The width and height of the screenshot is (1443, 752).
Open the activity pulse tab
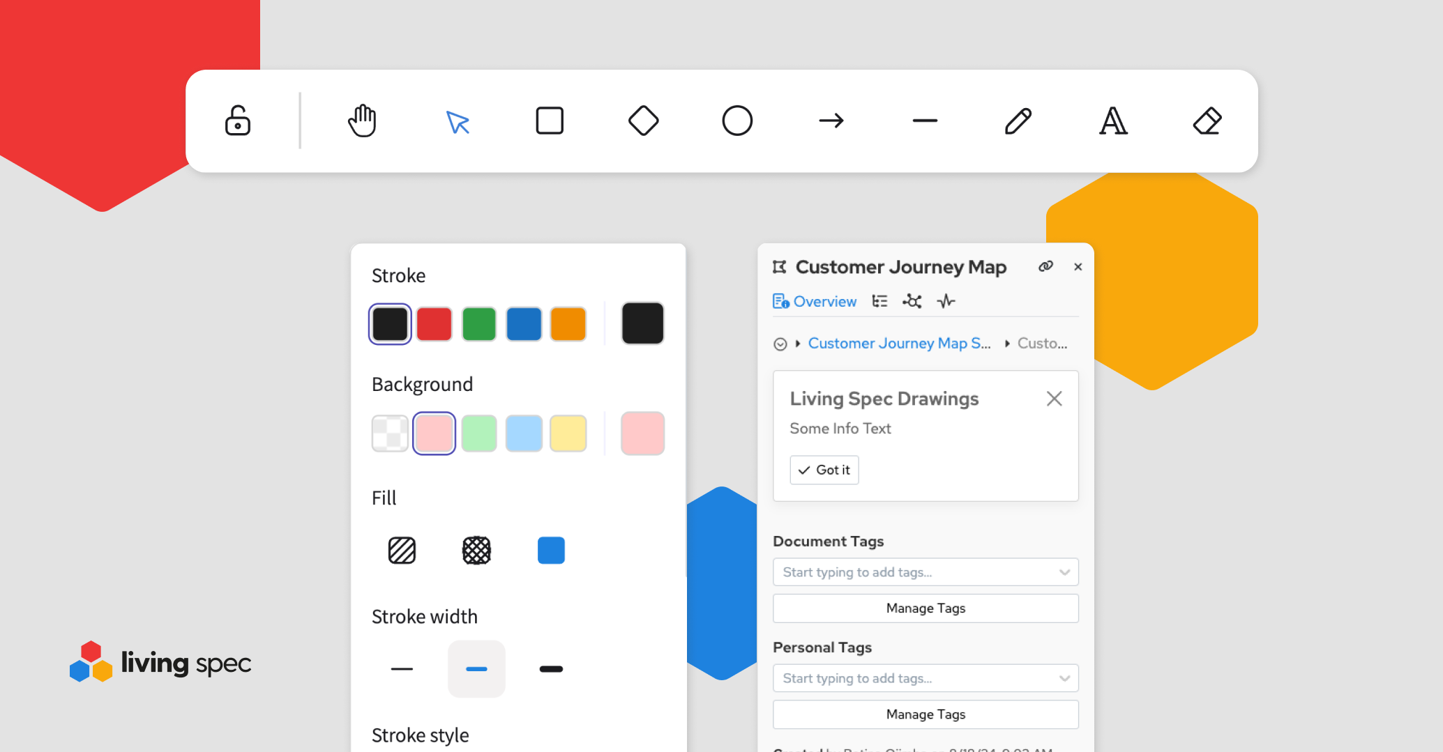[946, 301]
